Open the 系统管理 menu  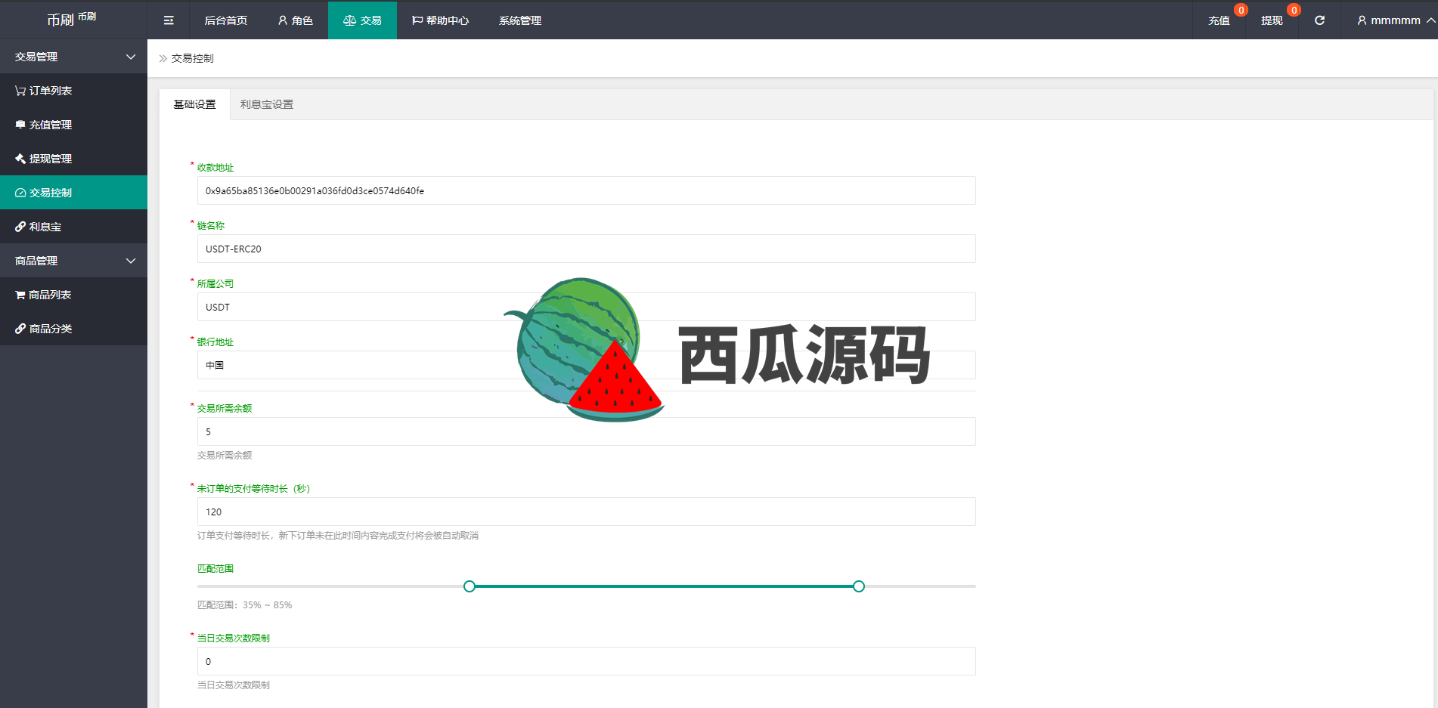coord(520,20)
